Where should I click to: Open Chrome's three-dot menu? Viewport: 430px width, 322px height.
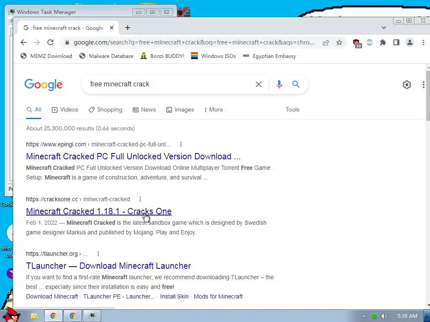click(x=423, y=42)
